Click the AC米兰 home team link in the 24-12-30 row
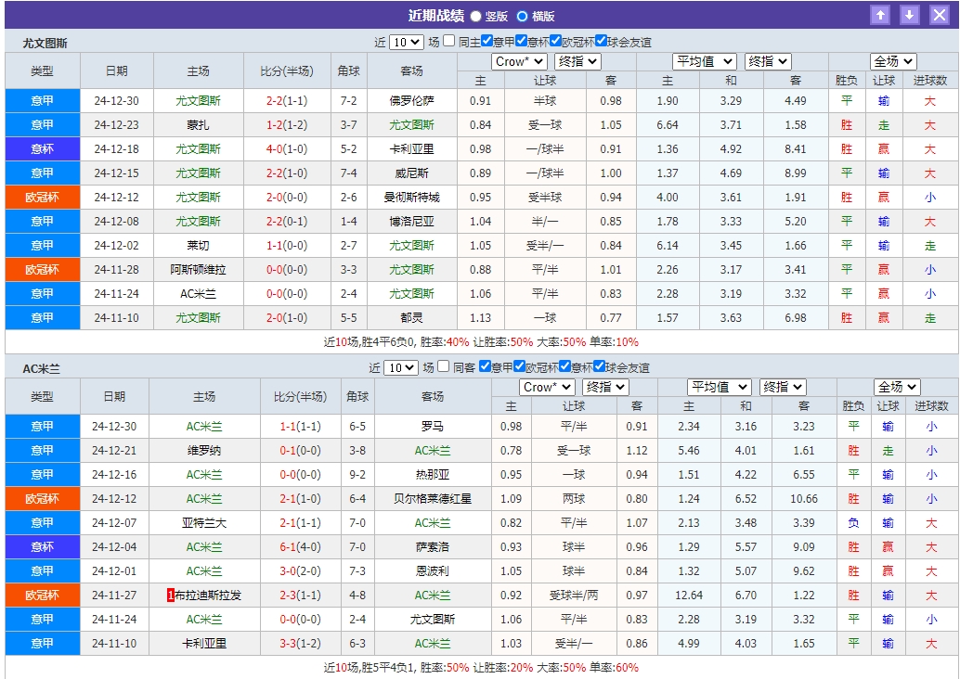The width and height of the screenshot is (960, 679). [x=205, y=423]
